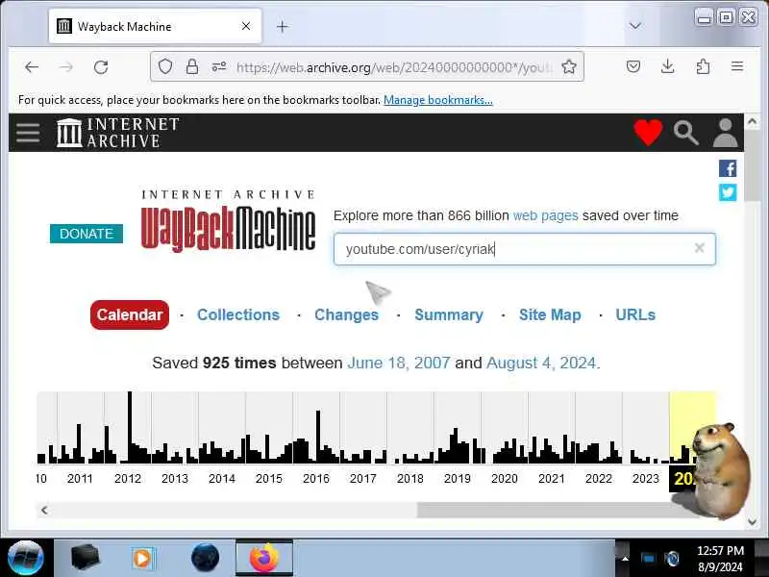The image size is (769, 577).
Task: Open the site permissions icon in address bar
Action: [219, 66]
